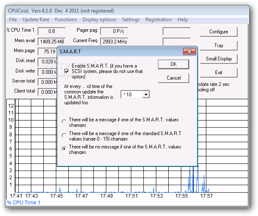This screenshot has width=258, height=216.
Task: Open the Settings menu
Action: tap(131, 20)
